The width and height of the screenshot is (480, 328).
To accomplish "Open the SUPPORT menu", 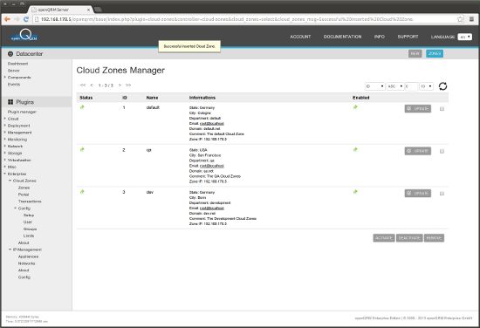I will tap(408, 37).
